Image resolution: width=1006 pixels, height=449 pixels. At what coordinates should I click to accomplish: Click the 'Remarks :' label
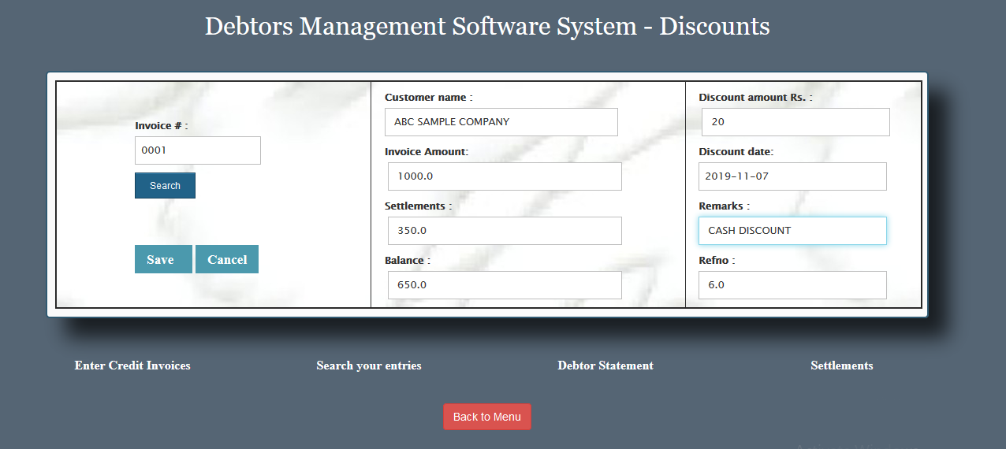tap(724, 206)
